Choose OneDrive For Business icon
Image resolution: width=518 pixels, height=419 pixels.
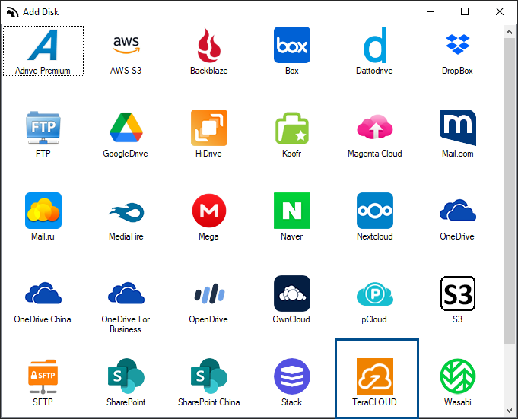pyautogui.click(x=126, y=293)
